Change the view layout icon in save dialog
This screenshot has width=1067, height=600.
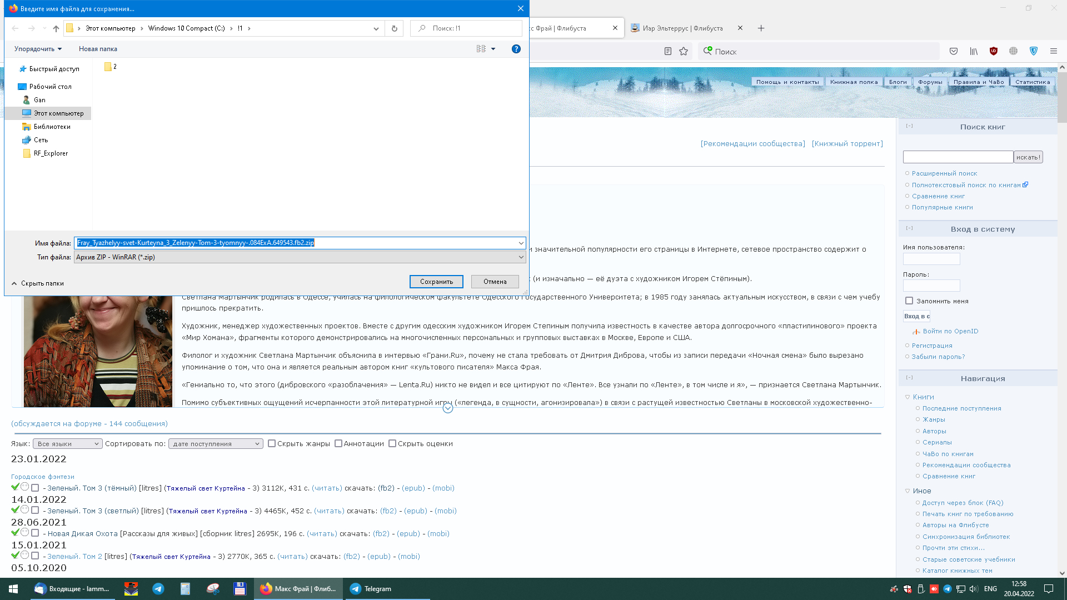coord(481,49)
